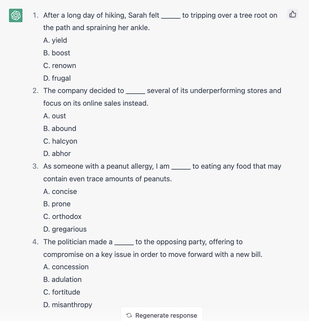This screenshot has width=309, height=321.
Task: Click answer option "B. adulation"
Action: (x=62, y=279)
